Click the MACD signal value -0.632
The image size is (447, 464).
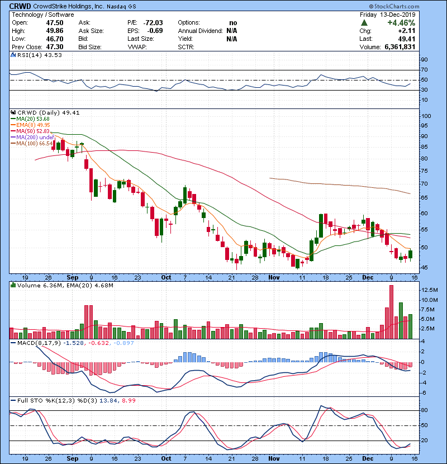tap(99, 343)
